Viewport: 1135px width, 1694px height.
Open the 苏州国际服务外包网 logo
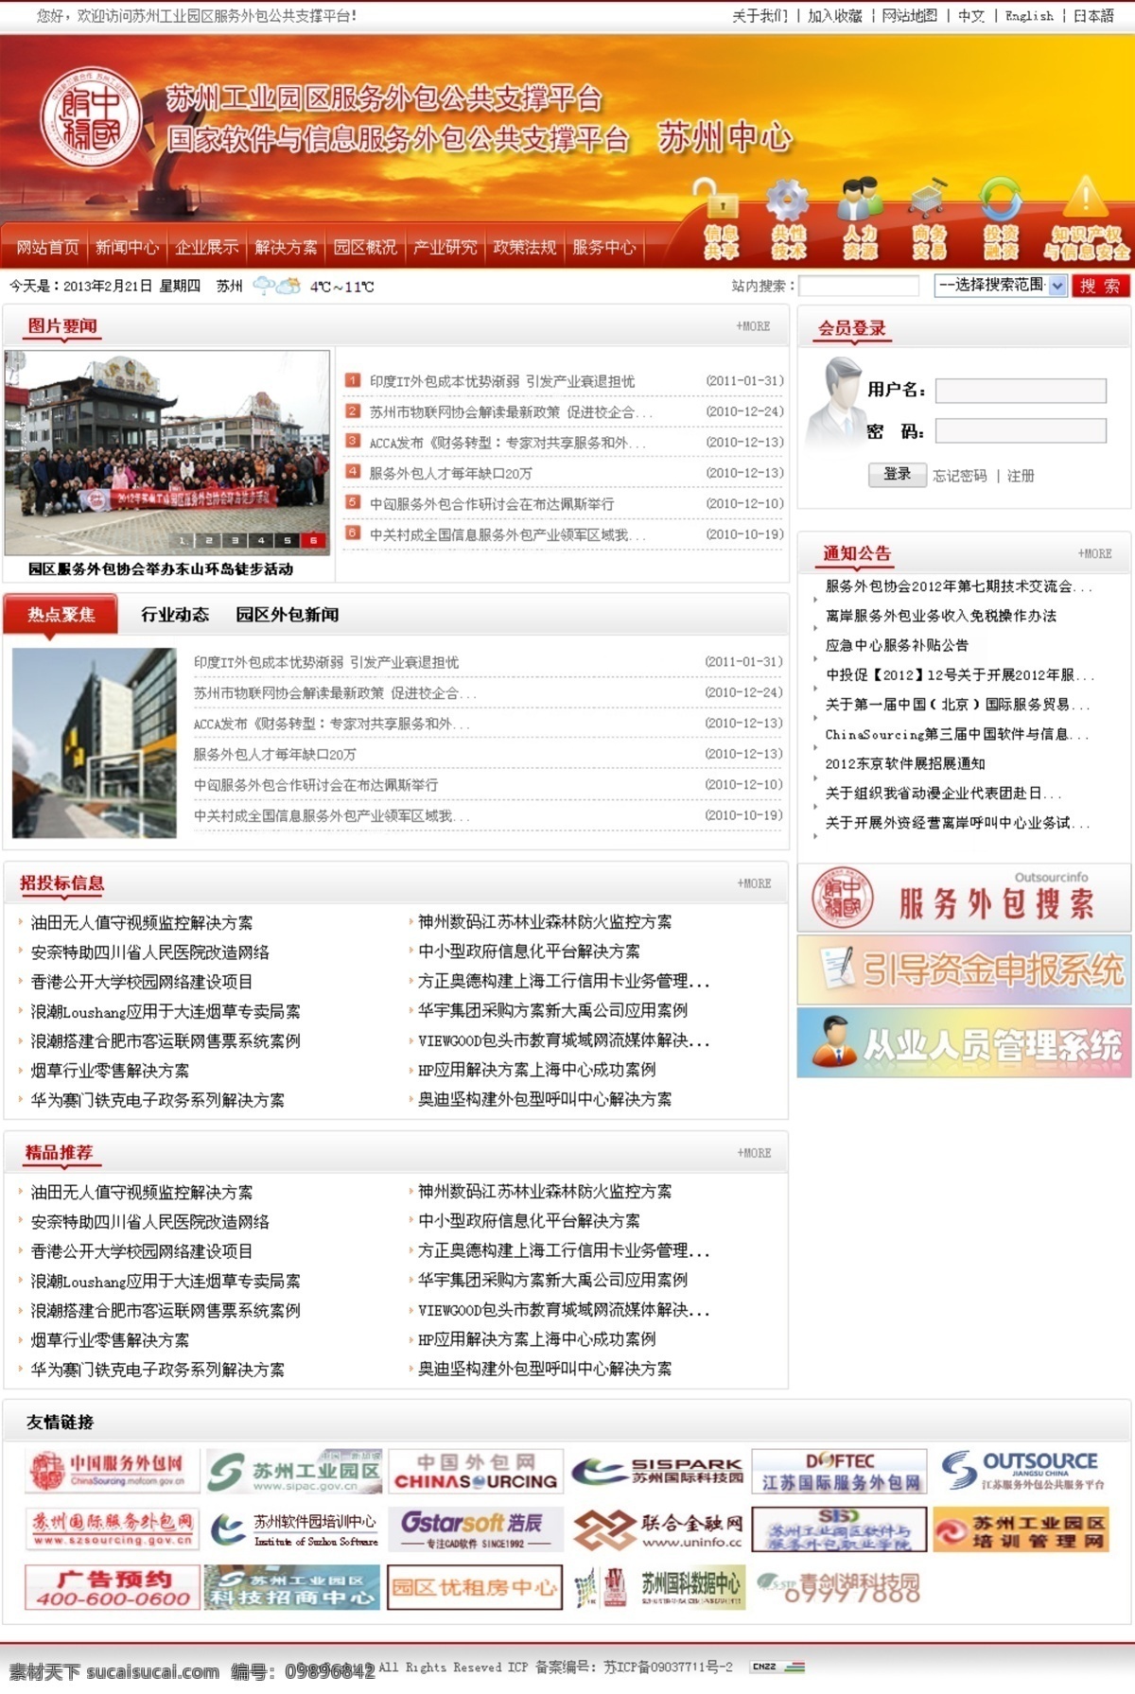click(111, 1529)
